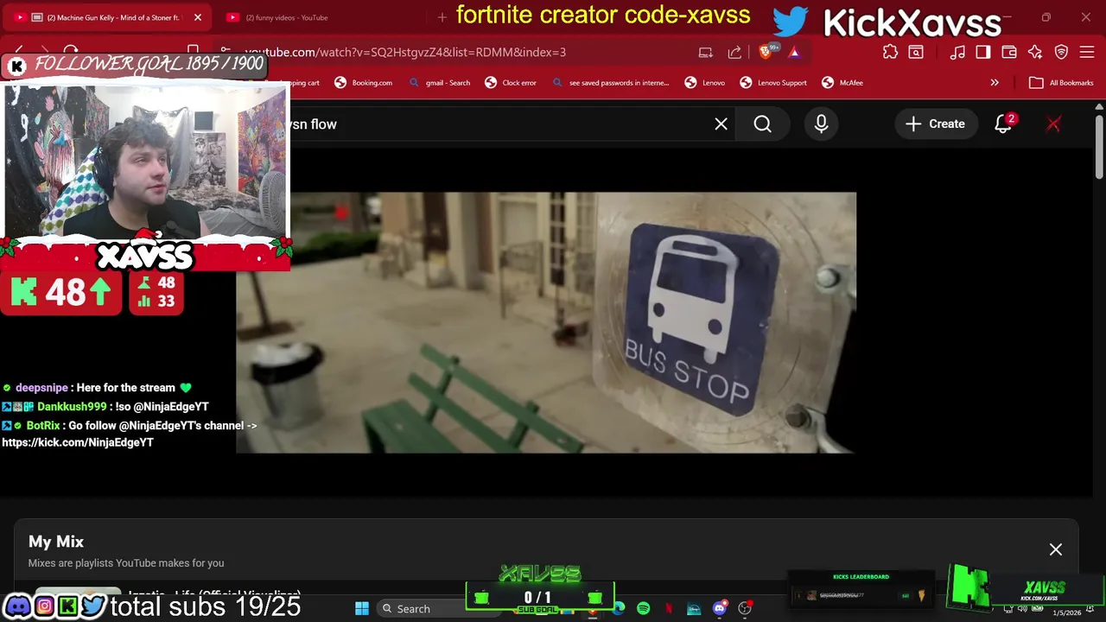Image resolution: width=1106 pixels, height=622 pixels.
Task: Open the gmail - Search bookmark
Action: tap(440, 83)
